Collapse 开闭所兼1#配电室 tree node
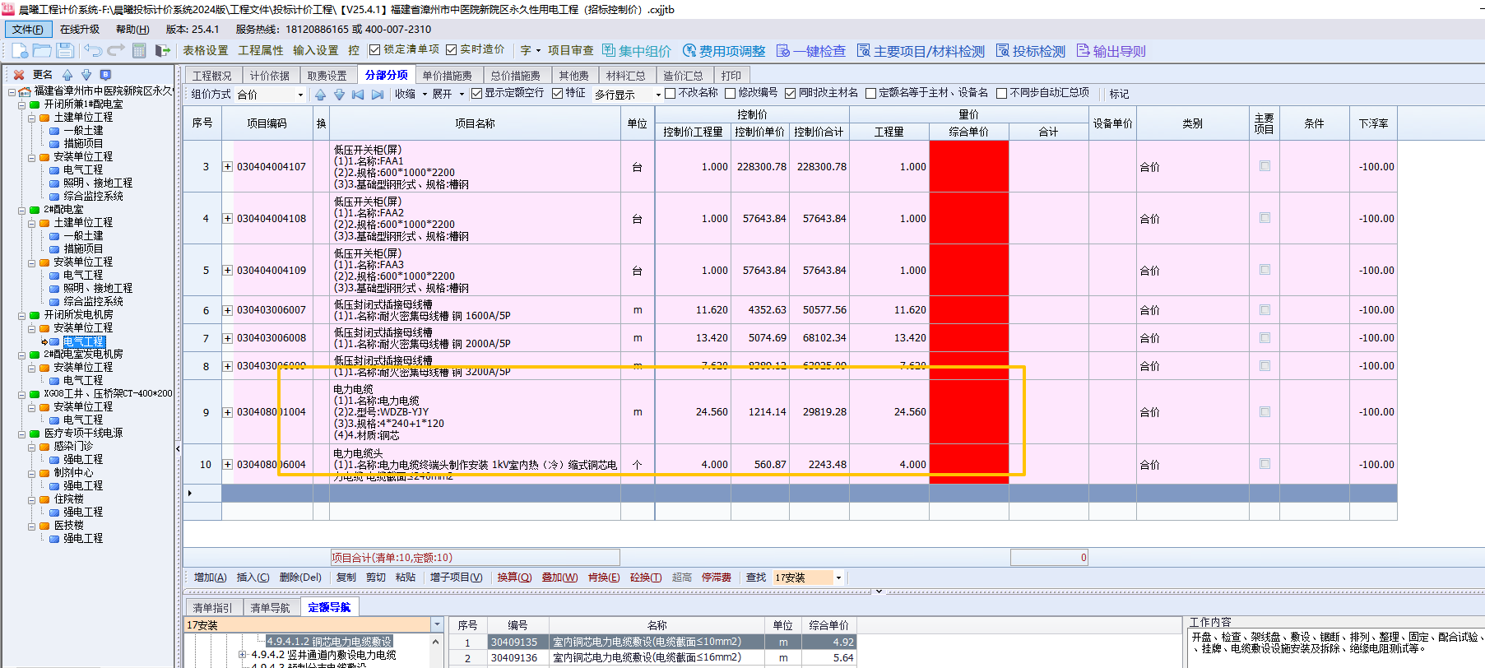This screenshot has height=668, width=1485. (x=22, y=104)
